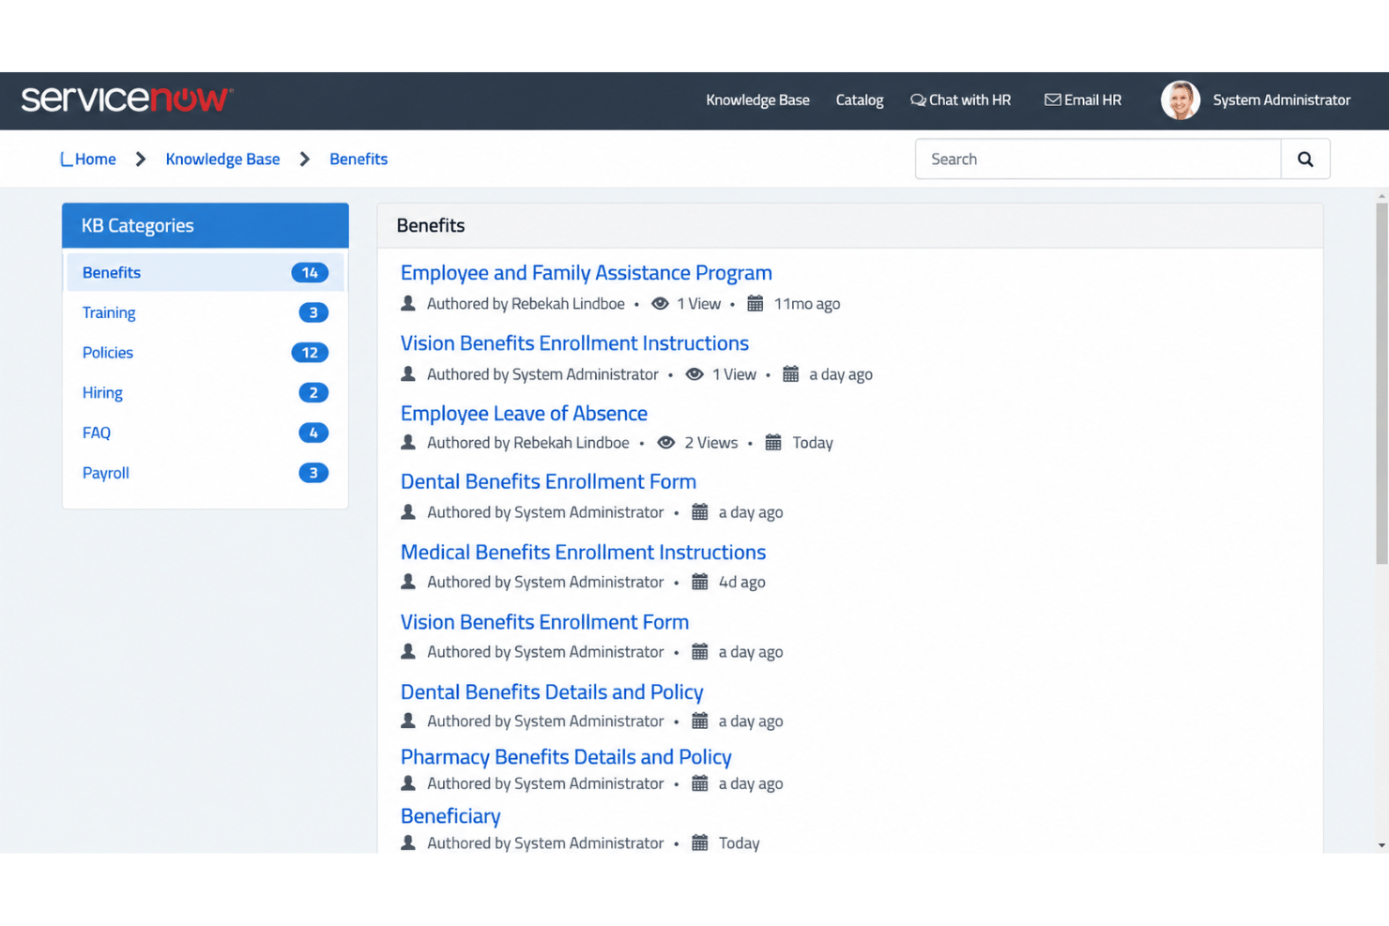Click the calendar icon for Pharmacy Benefits Details and Policy
The height and width of the screenshot is (926, 1389).
700,783
